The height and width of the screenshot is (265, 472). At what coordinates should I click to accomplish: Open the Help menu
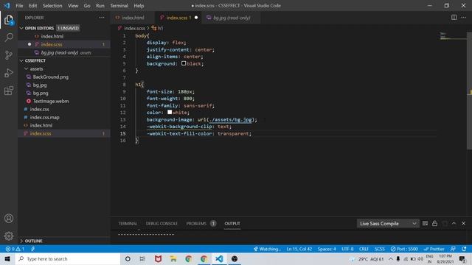[x=139, y=6]
